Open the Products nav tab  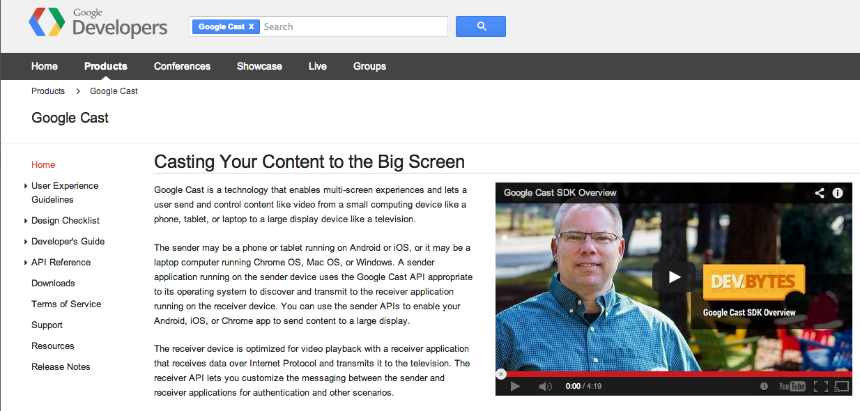106,66
